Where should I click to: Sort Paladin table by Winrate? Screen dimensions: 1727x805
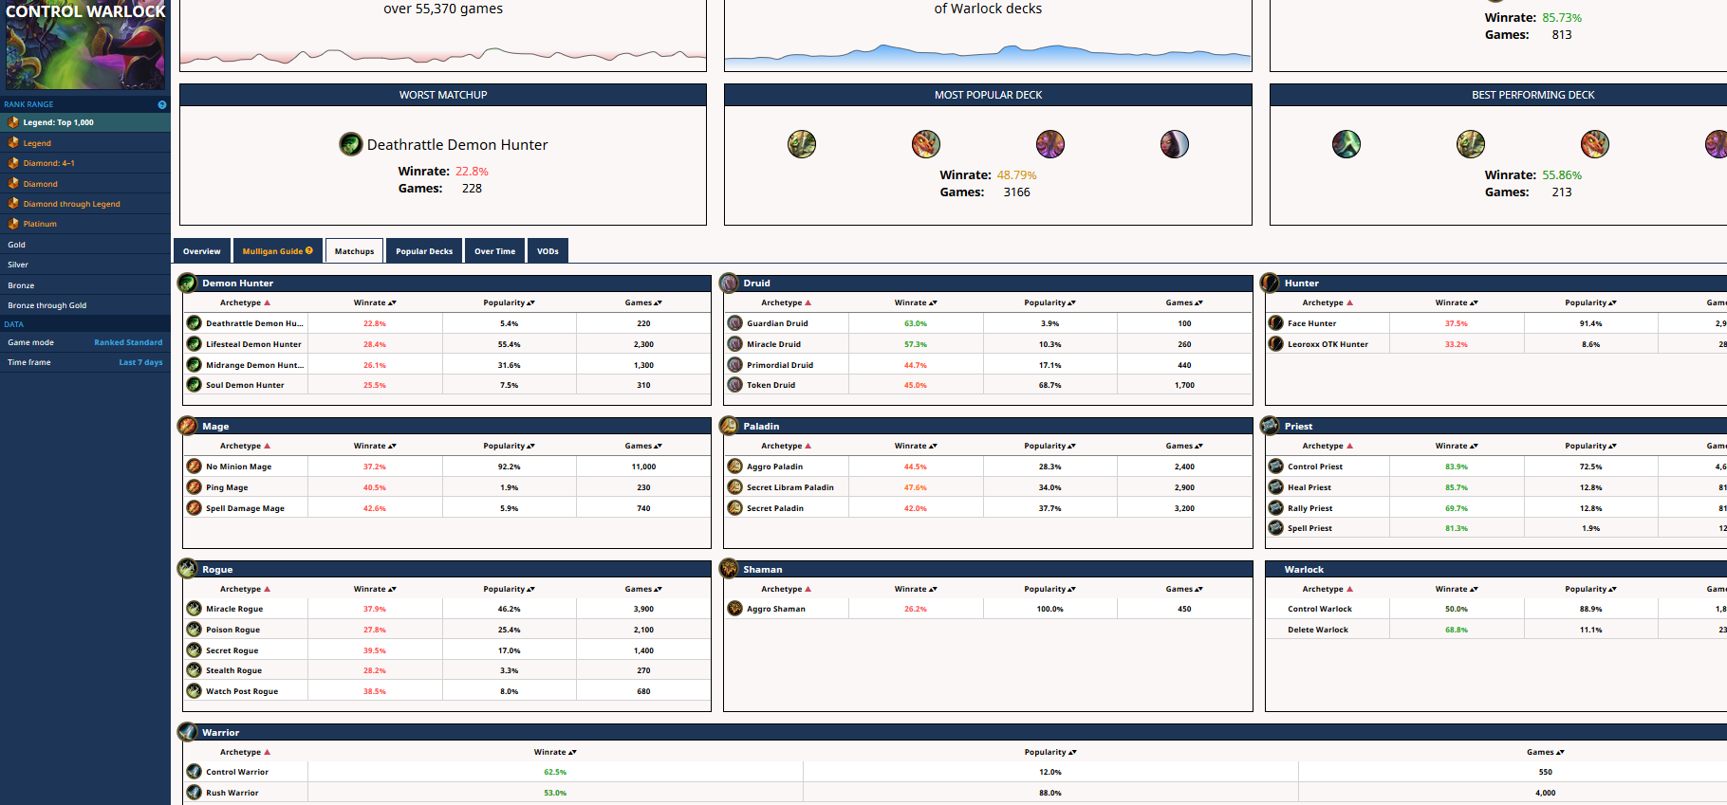[x=916, y=446]
